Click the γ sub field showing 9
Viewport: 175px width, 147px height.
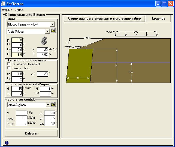(21, 123)
